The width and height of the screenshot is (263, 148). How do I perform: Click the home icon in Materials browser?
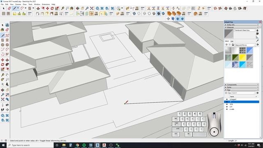[x=233, y=45]
